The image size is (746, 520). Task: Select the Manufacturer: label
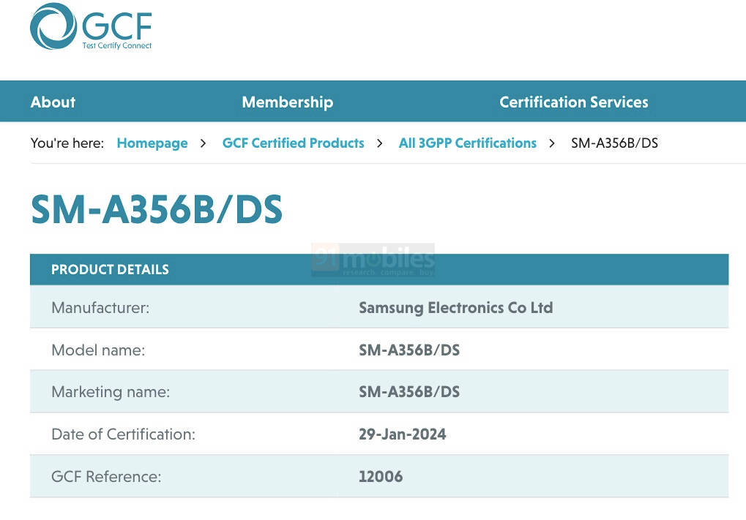(x=100, y=308)
